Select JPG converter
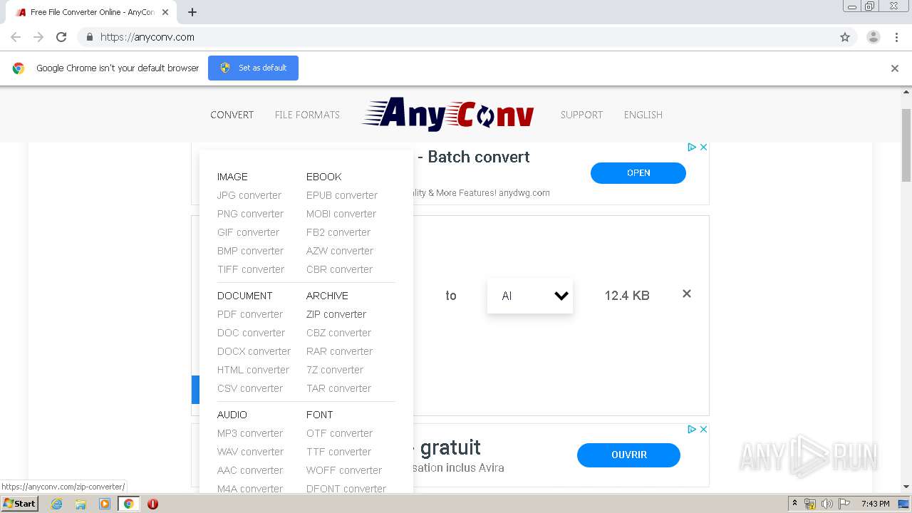 (249, 195)
